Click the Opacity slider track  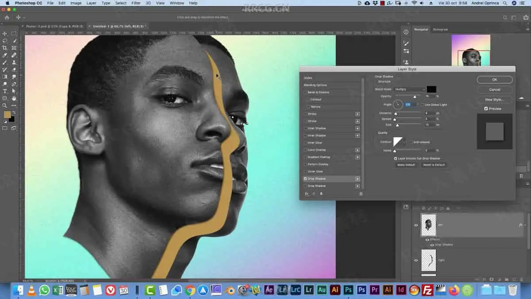pos(408,96)
